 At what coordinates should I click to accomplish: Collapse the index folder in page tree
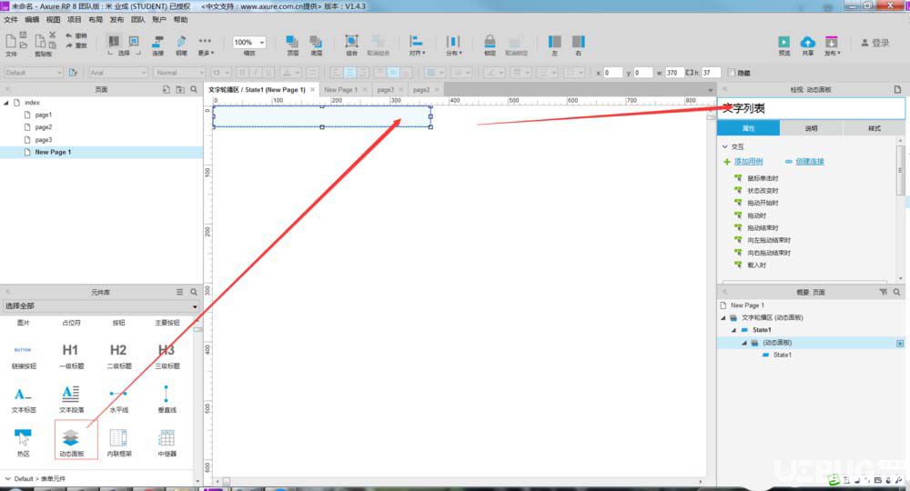pos(6,103)
